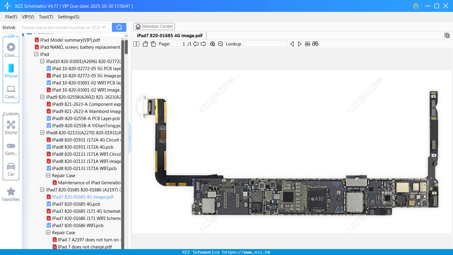Open iPad9-820-02558-A PCB Layer.pcb
Screen dimensions: 453x255
point(83,118)
